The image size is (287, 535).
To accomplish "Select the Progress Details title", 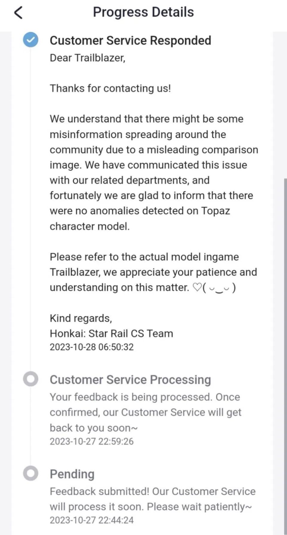I will (x=143, y=12).
